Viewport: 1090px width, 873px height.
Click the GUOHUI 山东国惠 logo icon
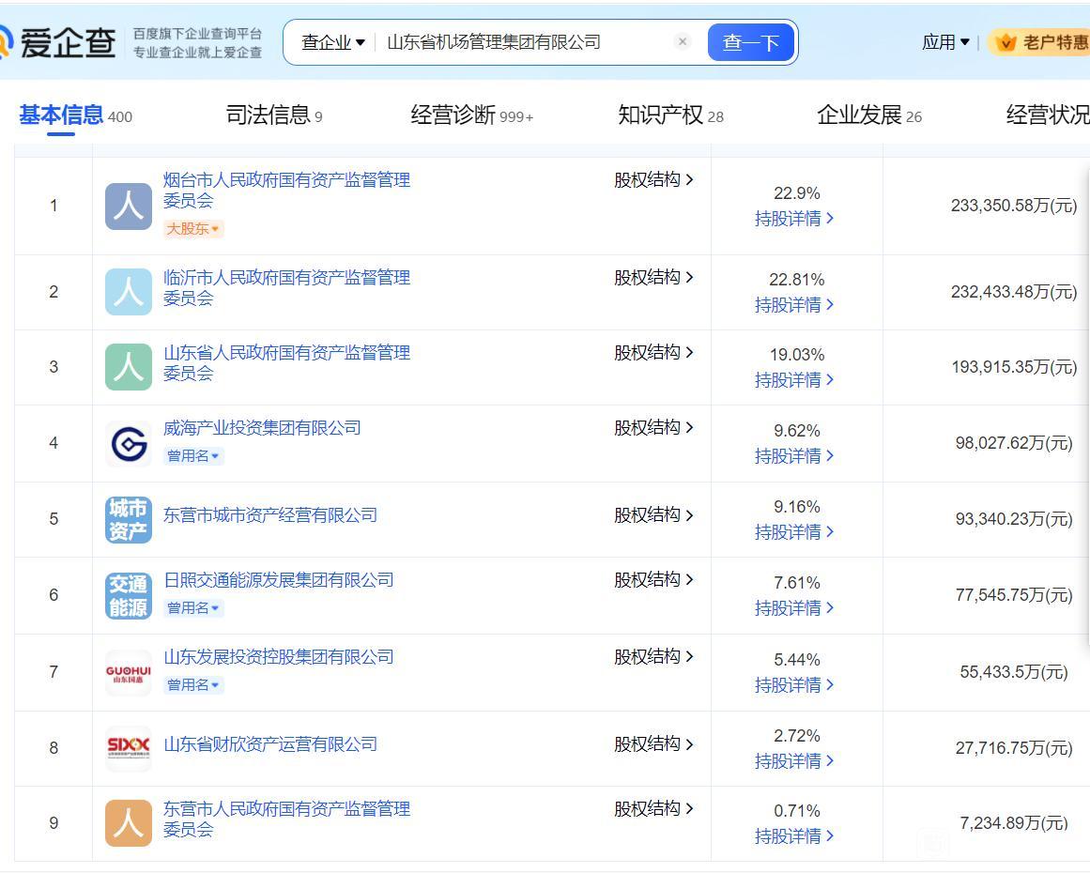pyautogui.click(x=128, y=670)
